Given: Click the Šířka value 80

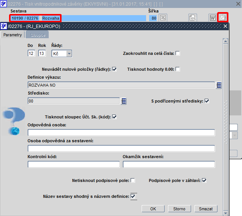Looking at the screenshot, I should tap(153, 18).
